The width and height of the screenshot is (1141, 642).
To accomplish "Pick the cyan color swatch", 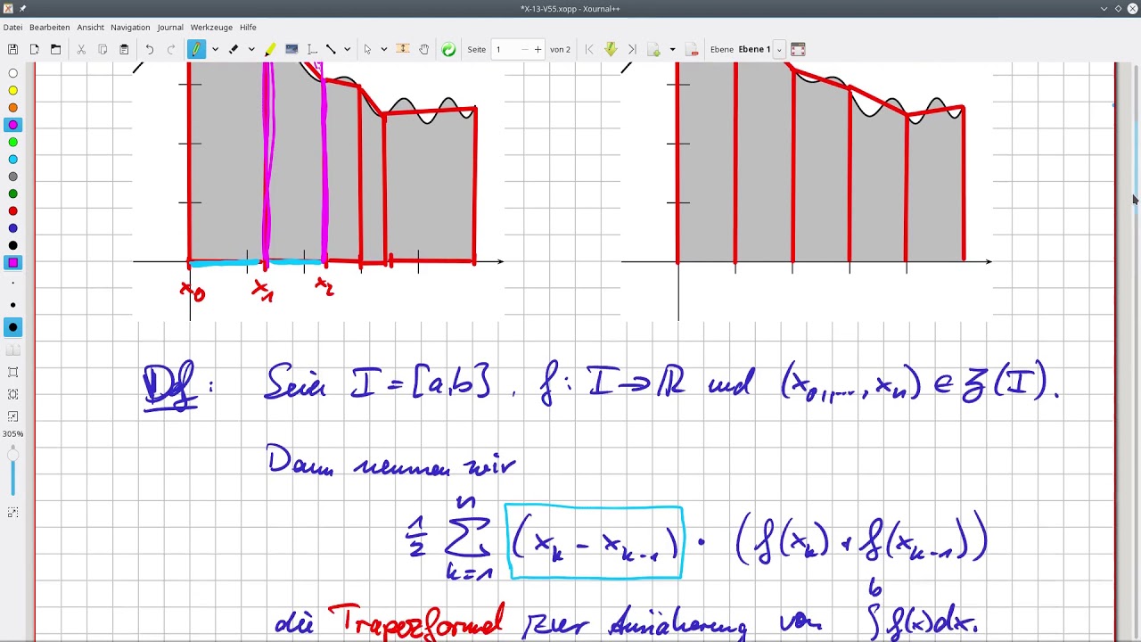I will pos(13,160).
